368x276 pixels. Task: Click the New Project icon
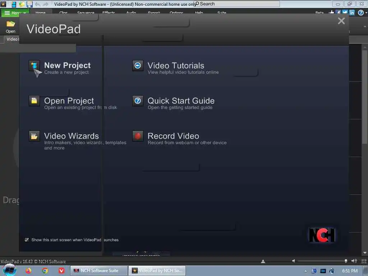(x=34, y=65)
